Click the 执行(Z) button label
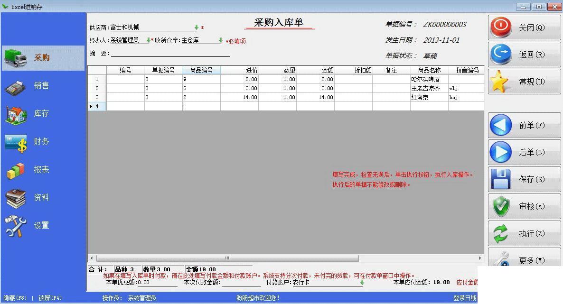 click(x=532, y=233)
